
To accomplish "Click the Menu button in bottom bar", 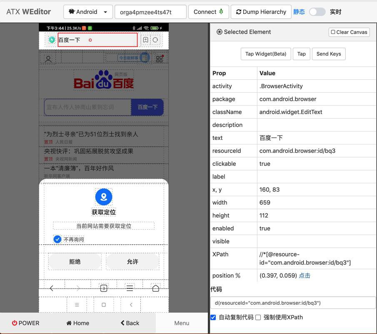I will (182, 323).
